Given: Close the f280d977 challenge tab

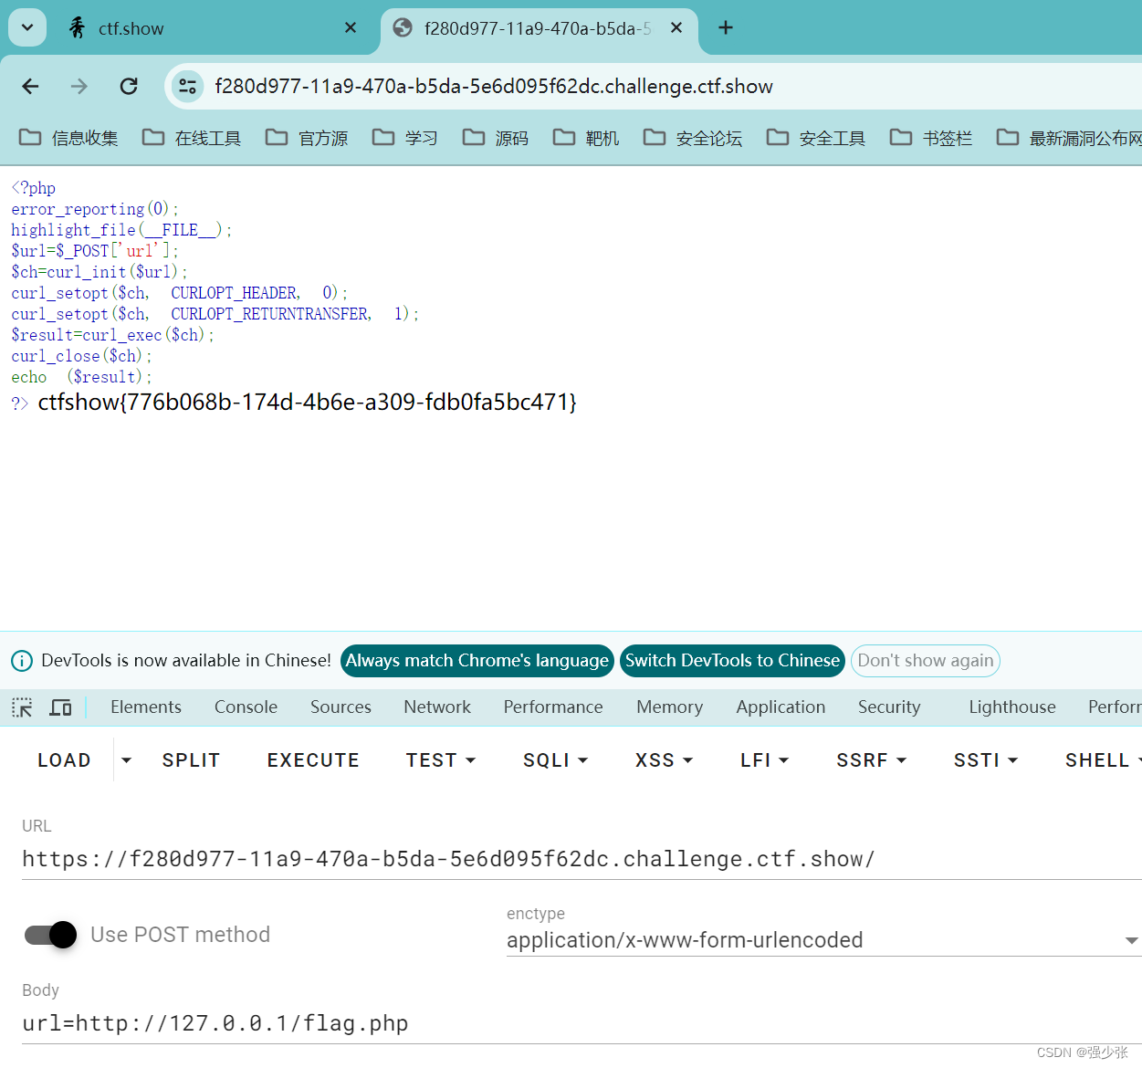Looking at the screenshot, I should point(676,28).
